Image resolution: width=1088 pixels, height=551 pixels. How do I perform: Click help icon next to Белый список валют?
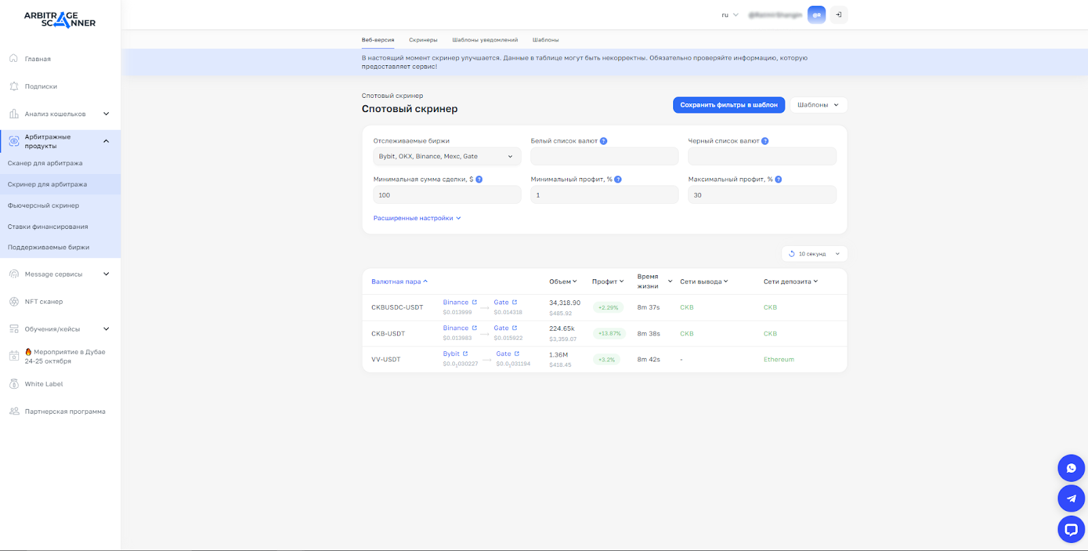pyautogui.click(x=604, y=141)
